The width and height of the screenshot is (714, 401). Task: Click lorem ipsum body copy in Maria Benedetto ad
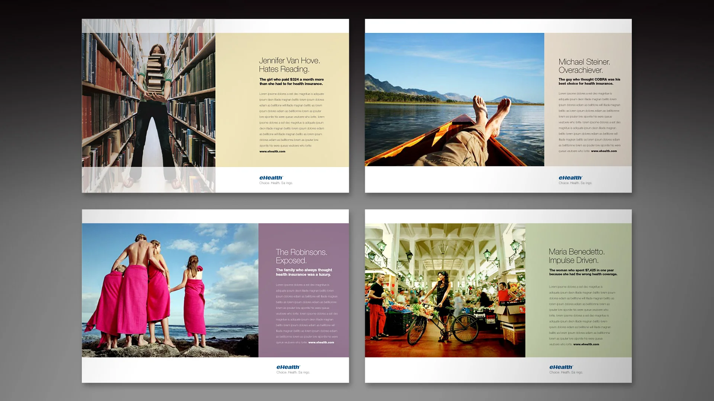click(x=582, y=316)
